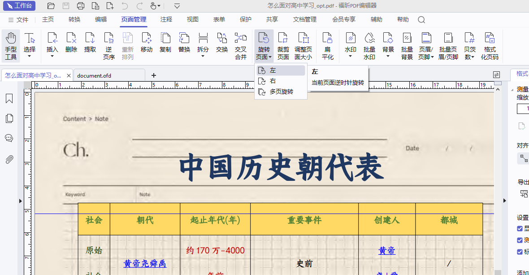This screenshot has height=275, width=529.
Task: Expand the 插入 dropdown arrow
Action: tap(52, 57)
